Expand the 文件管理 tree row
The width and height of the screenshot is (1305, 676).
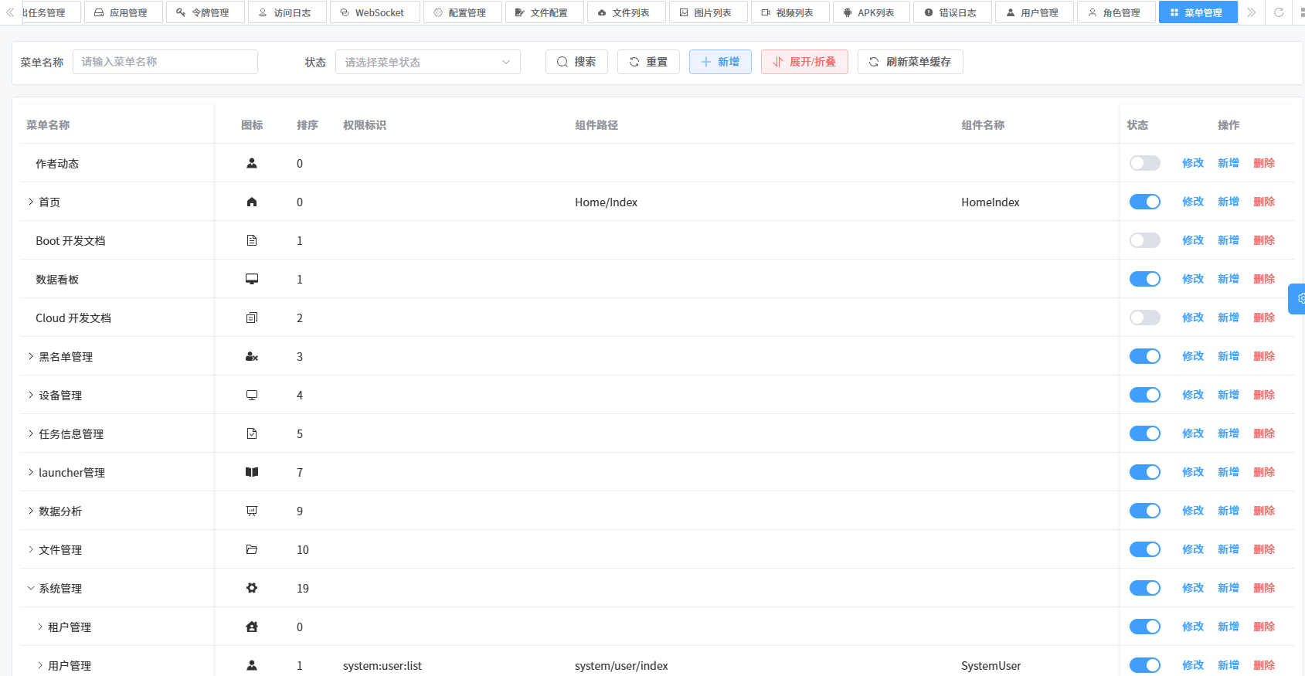point(31,549)
